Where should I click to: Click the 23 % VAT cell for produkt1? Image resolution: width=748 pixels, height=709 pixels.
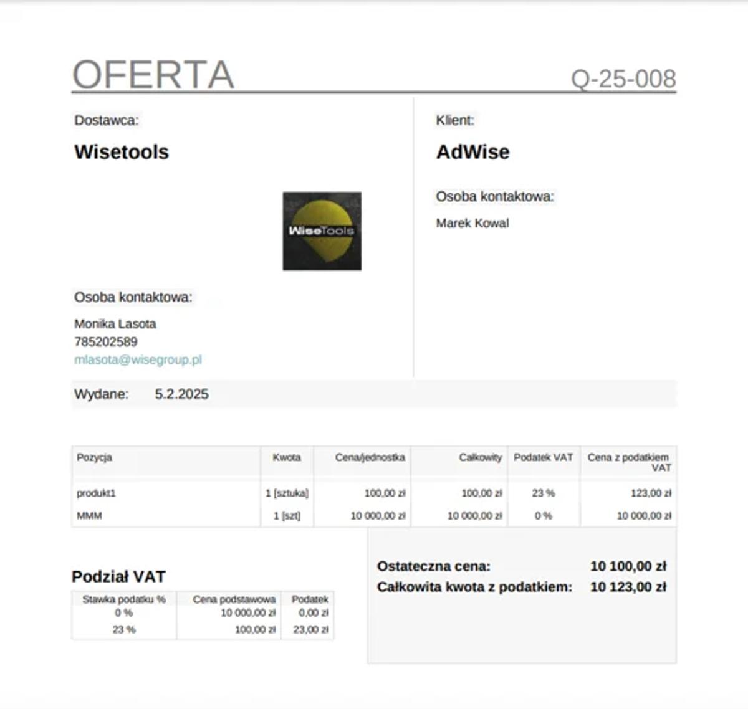click(x=544, y=493)
